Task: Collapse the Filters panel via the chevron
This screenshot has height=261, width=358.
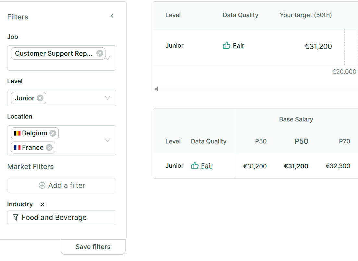Action: pos(112,16)
